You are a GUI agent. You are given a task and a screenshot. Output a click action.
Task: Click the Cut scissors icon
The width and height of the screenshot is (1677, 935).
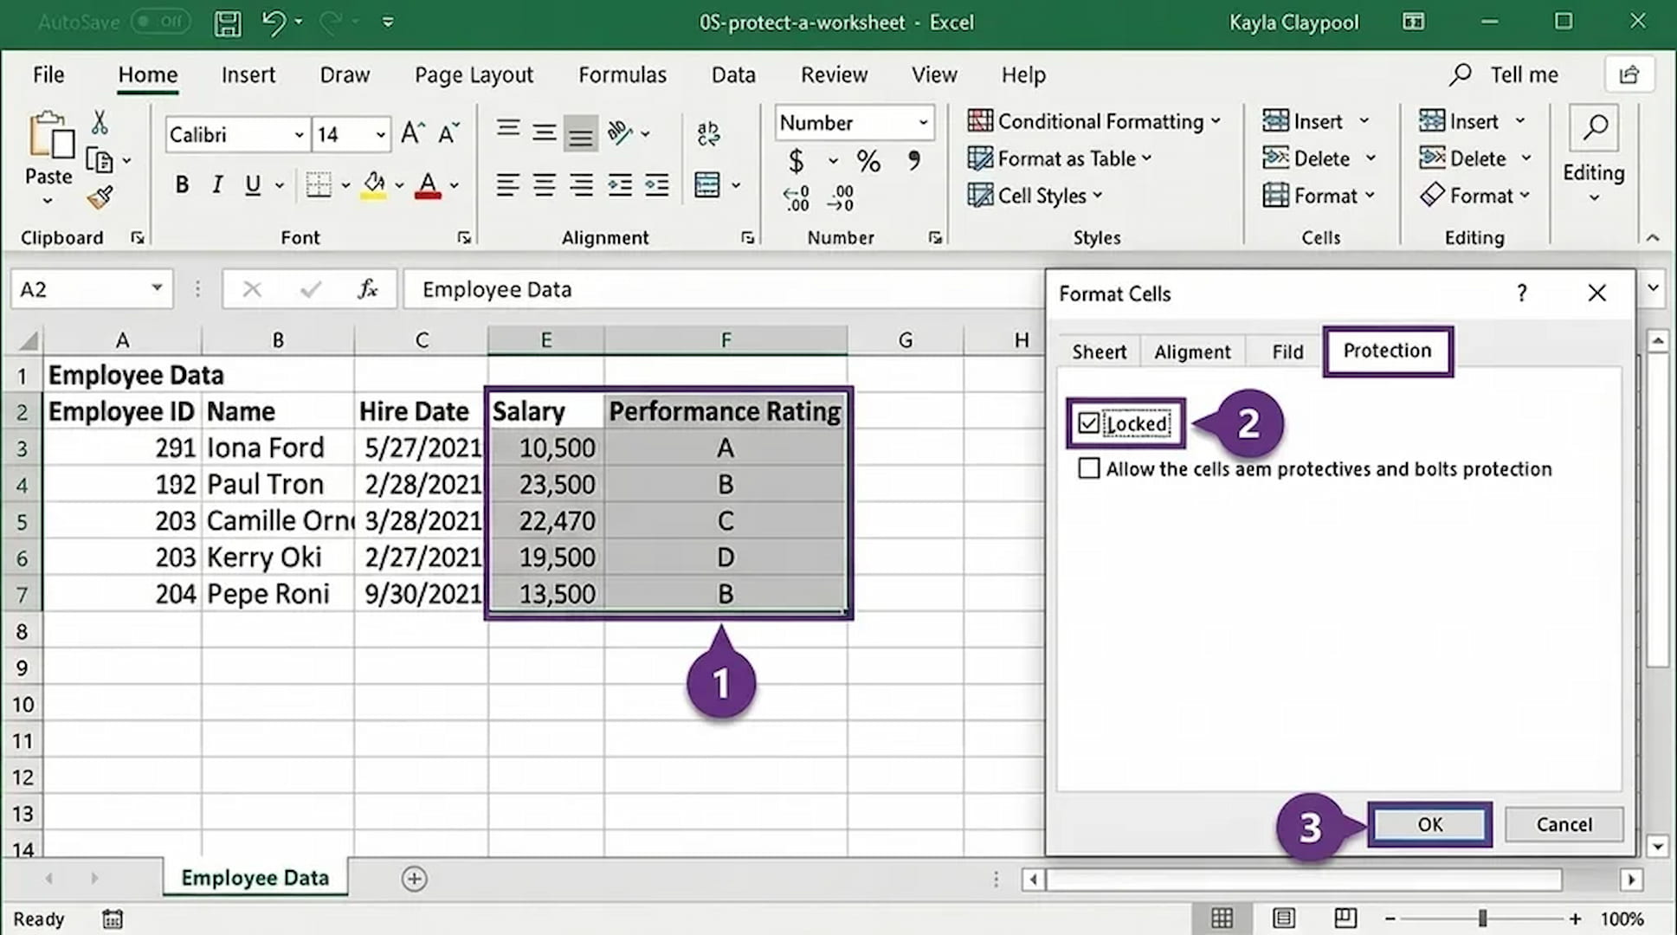pos(100,123)
